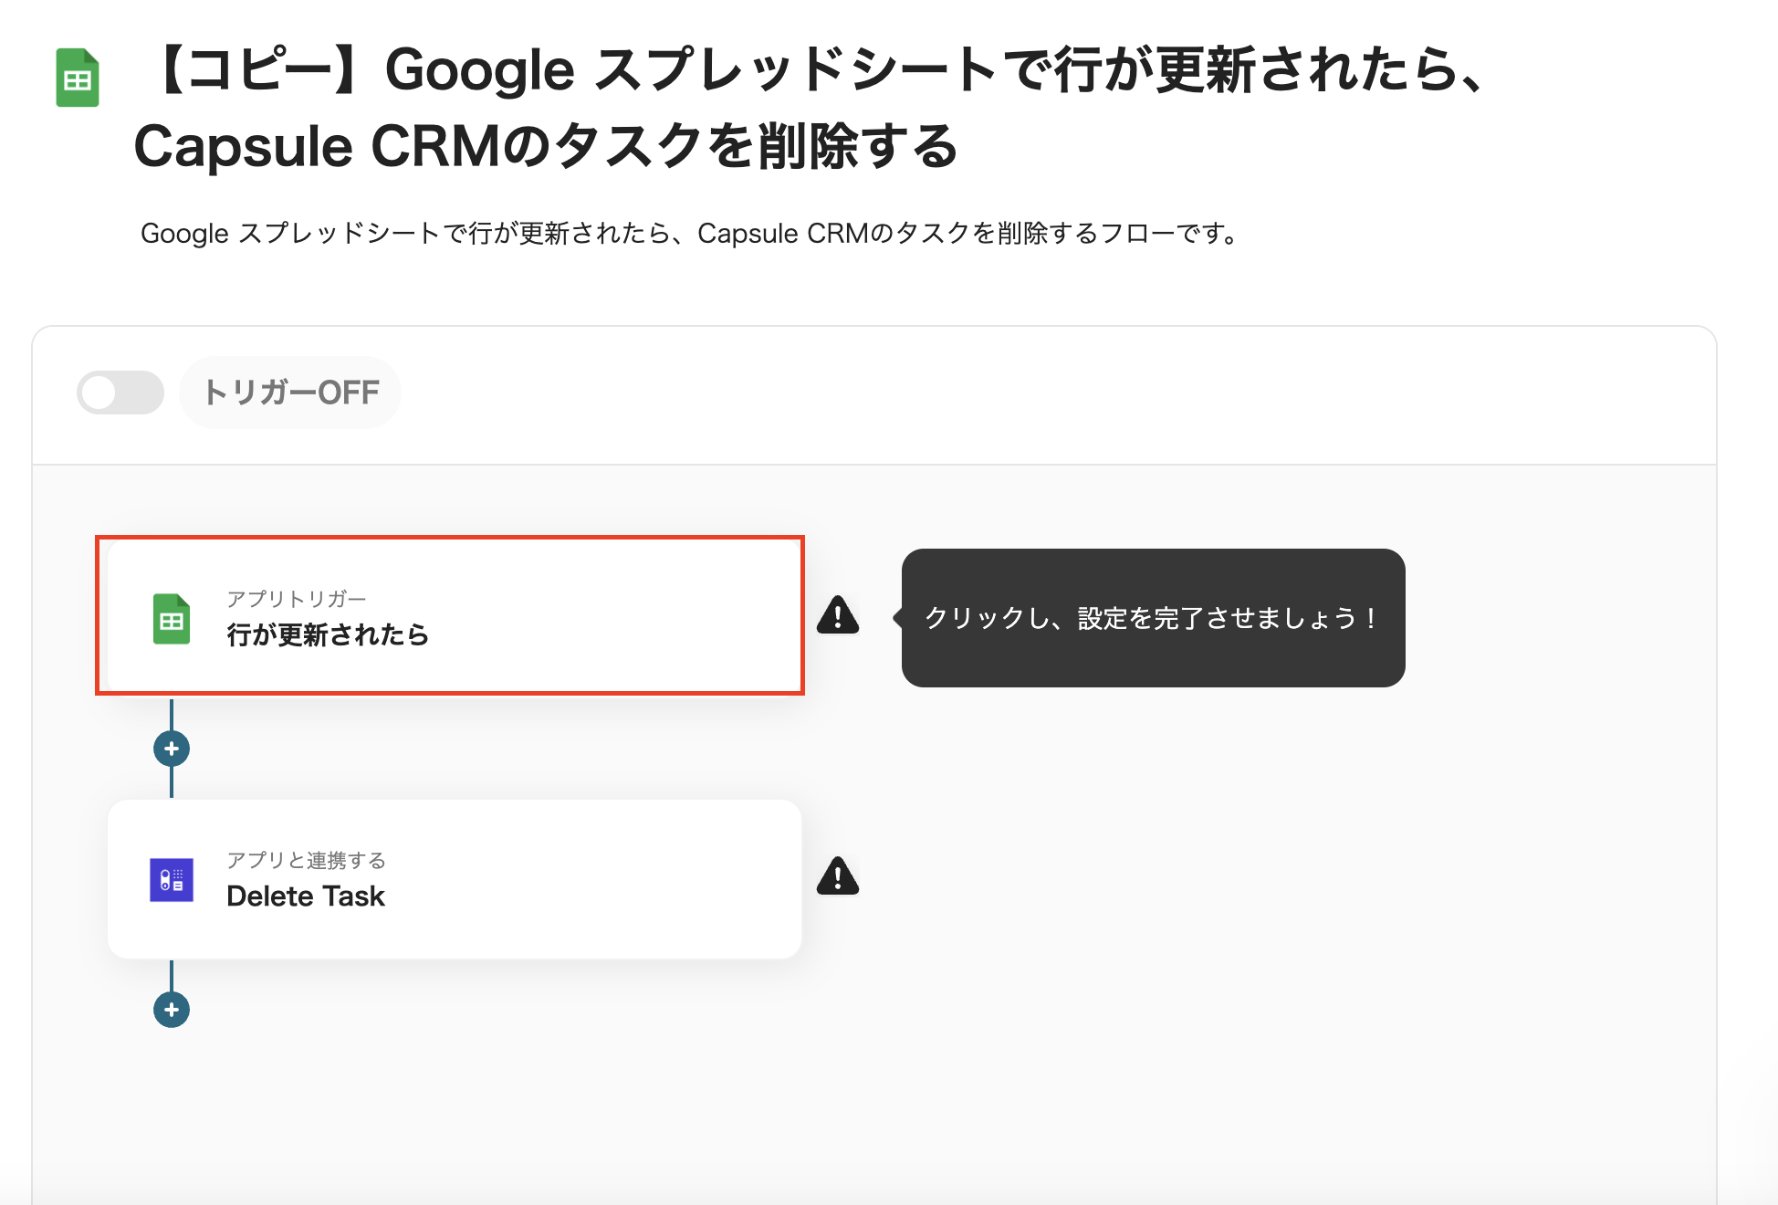Click the second title line Capsule CRMのタスクを削除する

[546, 146]
